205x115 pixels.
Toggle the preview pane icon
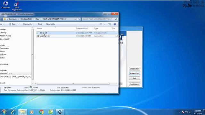click(x=109, y=24)
